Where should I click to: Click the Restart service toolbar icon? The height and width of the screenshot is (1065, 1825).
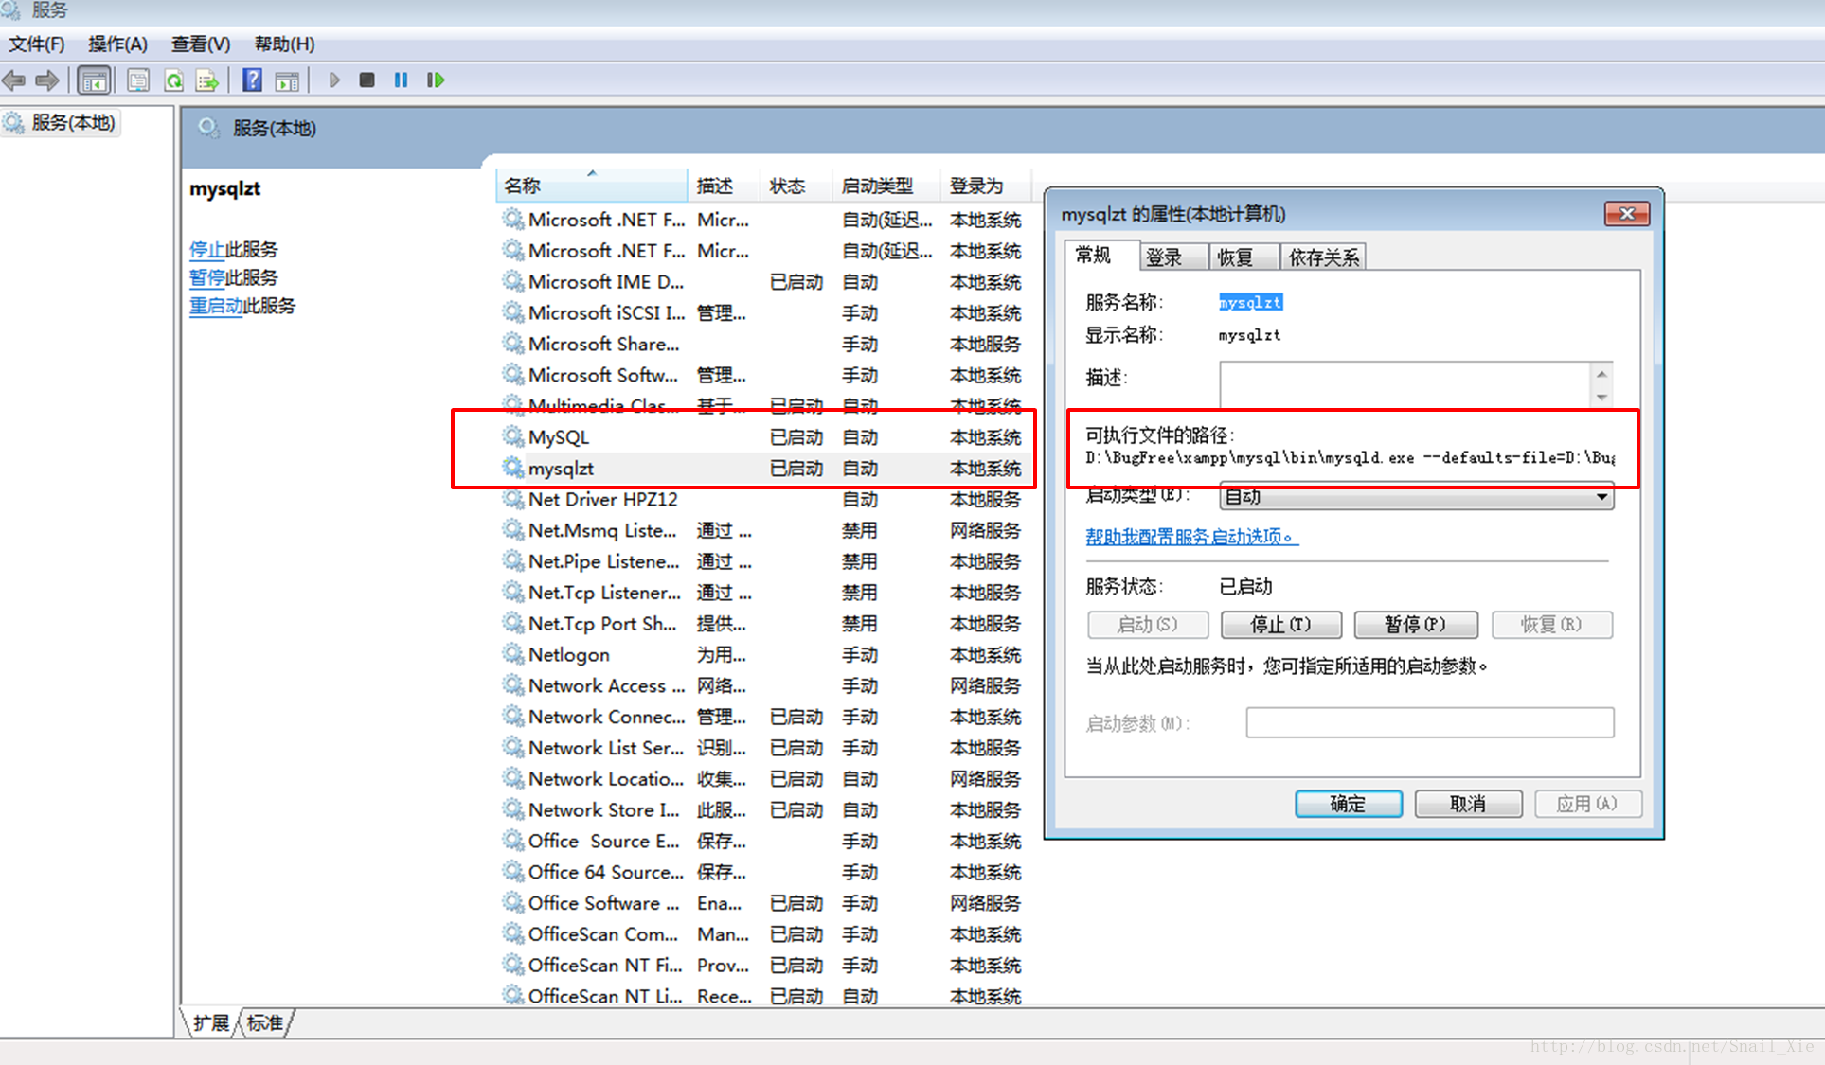pos(436,80)
